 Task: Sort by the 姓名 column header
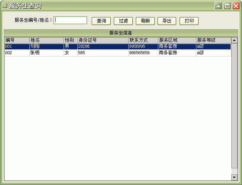pyautogui.click(x=46, y=40)
